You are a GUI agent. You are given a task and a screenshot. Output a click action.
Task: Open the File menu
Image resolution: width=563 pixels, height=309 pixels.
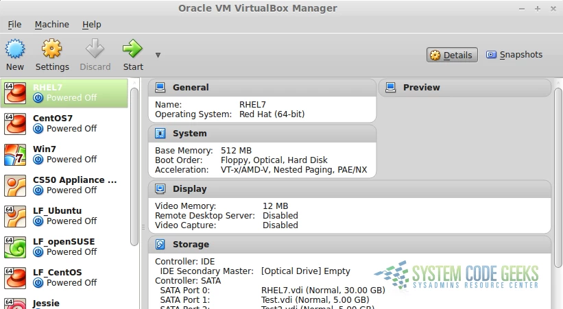point(14,24)
